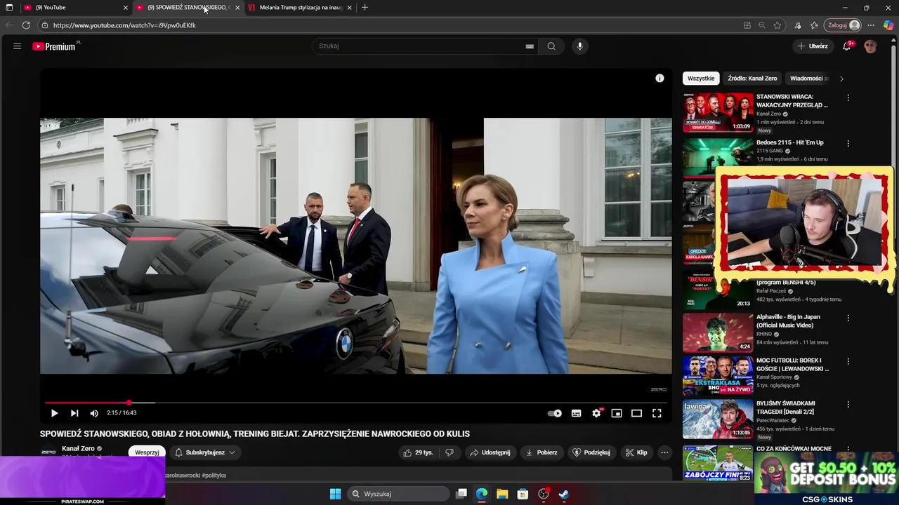The width and height of the screenshot is (899, 505).
Task: Open options for CO ZA KOŃCÓWKA video
Action: (x=848, y=450)
